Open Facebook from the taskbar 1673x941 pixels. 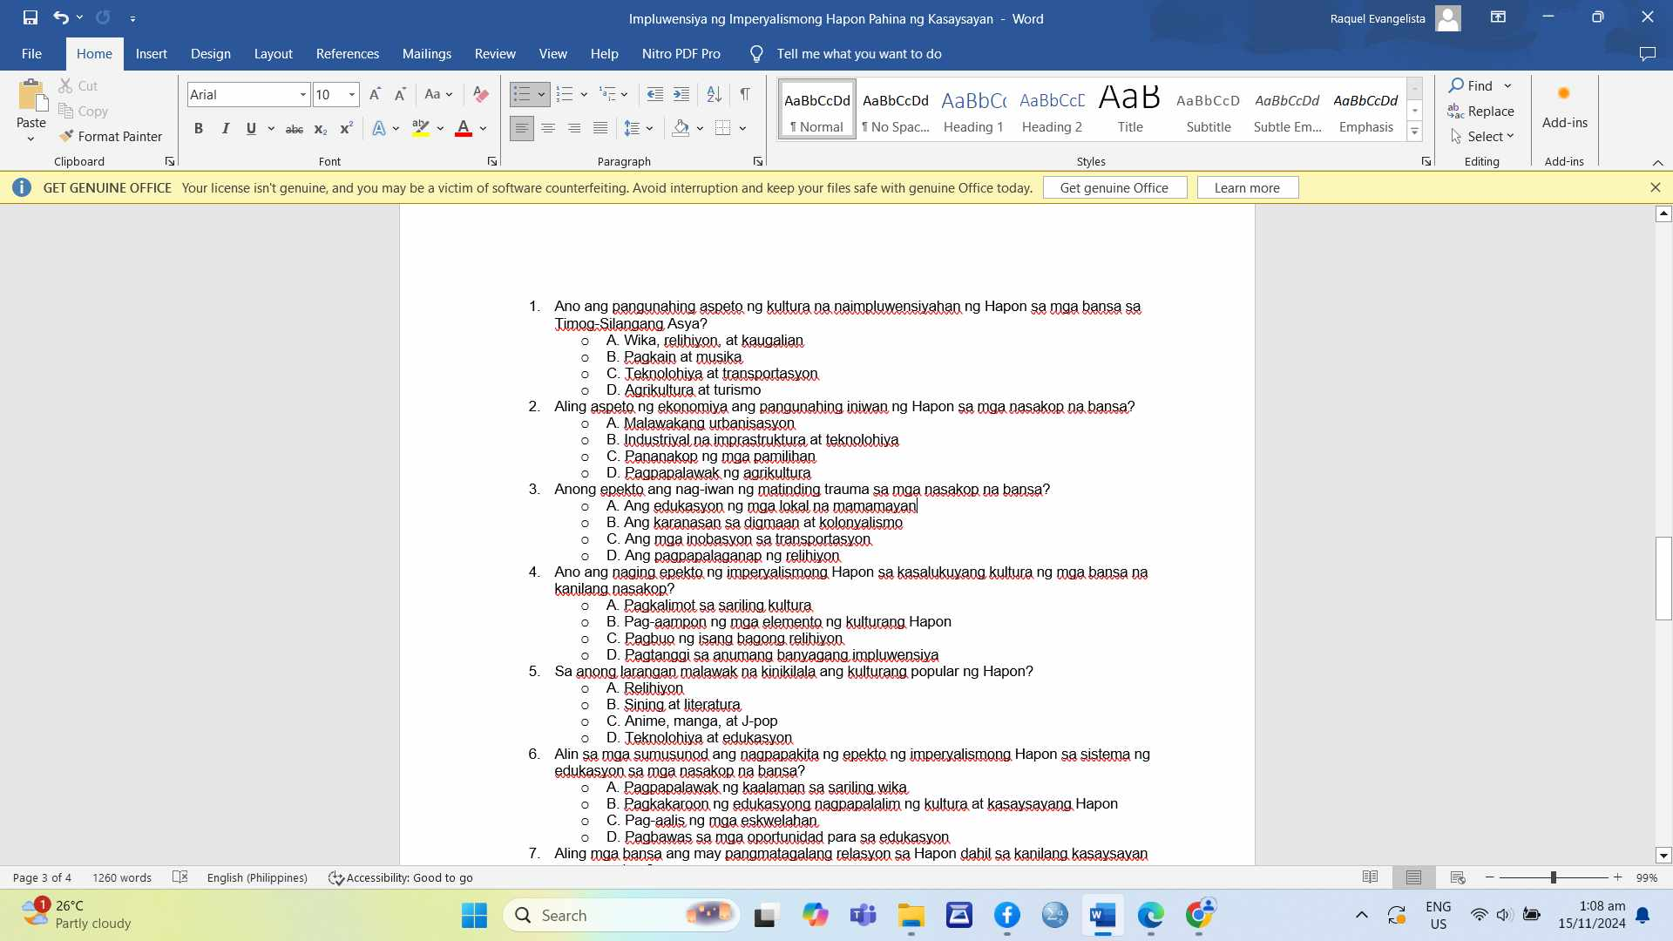[1006, 915]
